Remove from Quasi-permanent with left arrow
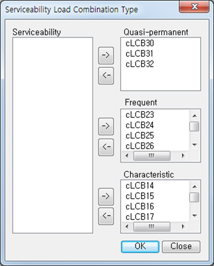The width and height of the screenshot is (214, 266). pyautogui.click(x=106, y=76)
